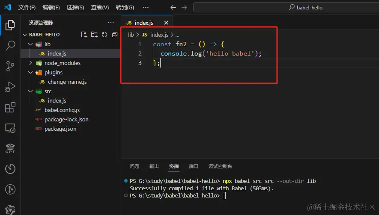Open the GPT assistant sidebar icon

10,148
